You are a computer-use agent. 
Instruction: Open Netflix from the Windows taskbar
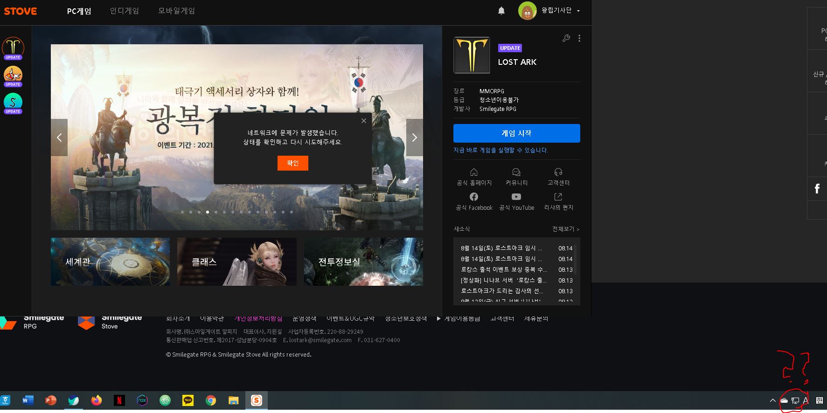click(119, 400)
